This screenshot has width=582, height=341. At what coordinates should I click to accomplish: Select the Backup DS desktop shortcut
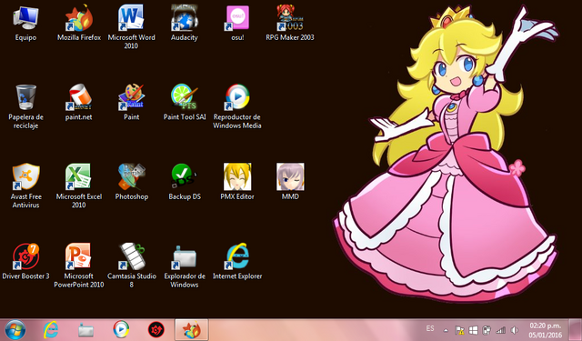coord(185,182)
